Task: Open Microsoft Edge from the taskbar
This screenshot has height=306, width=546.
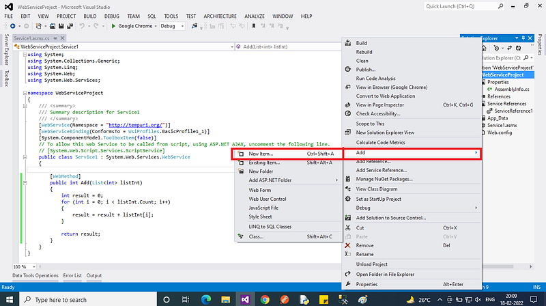Action: [206, 300]
